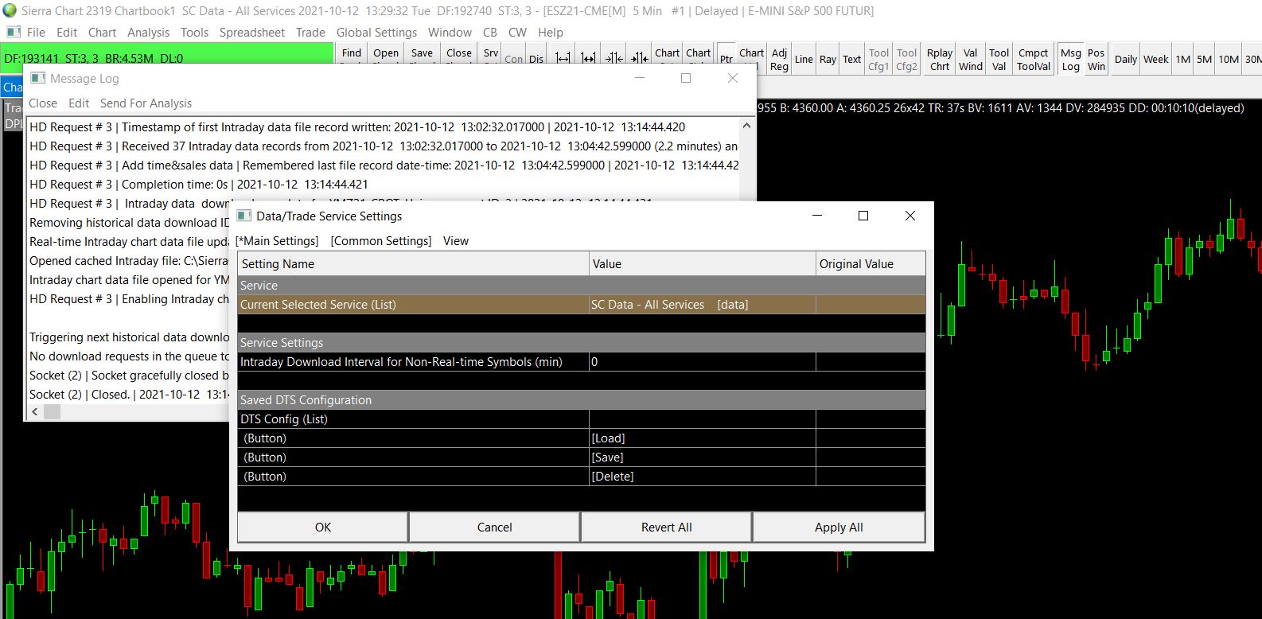Switch to the Main Settings tab
The width and height of the screenshot is (1262, 619).
277,241
